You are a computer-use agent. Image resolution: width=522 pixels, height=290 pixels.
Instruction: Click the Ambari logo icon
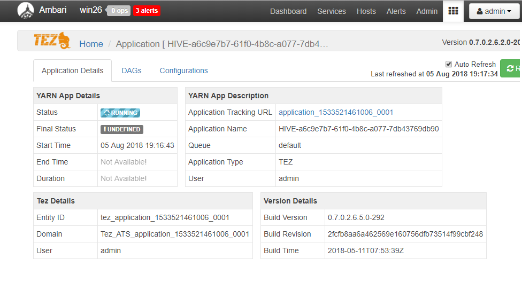25,11
